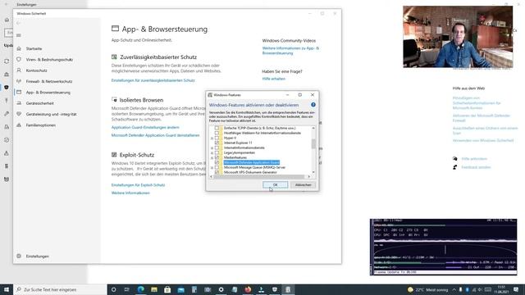This screenshot has height=295, width=525.
Task: Open the notification center icon
Action: (x=516, y=289)
